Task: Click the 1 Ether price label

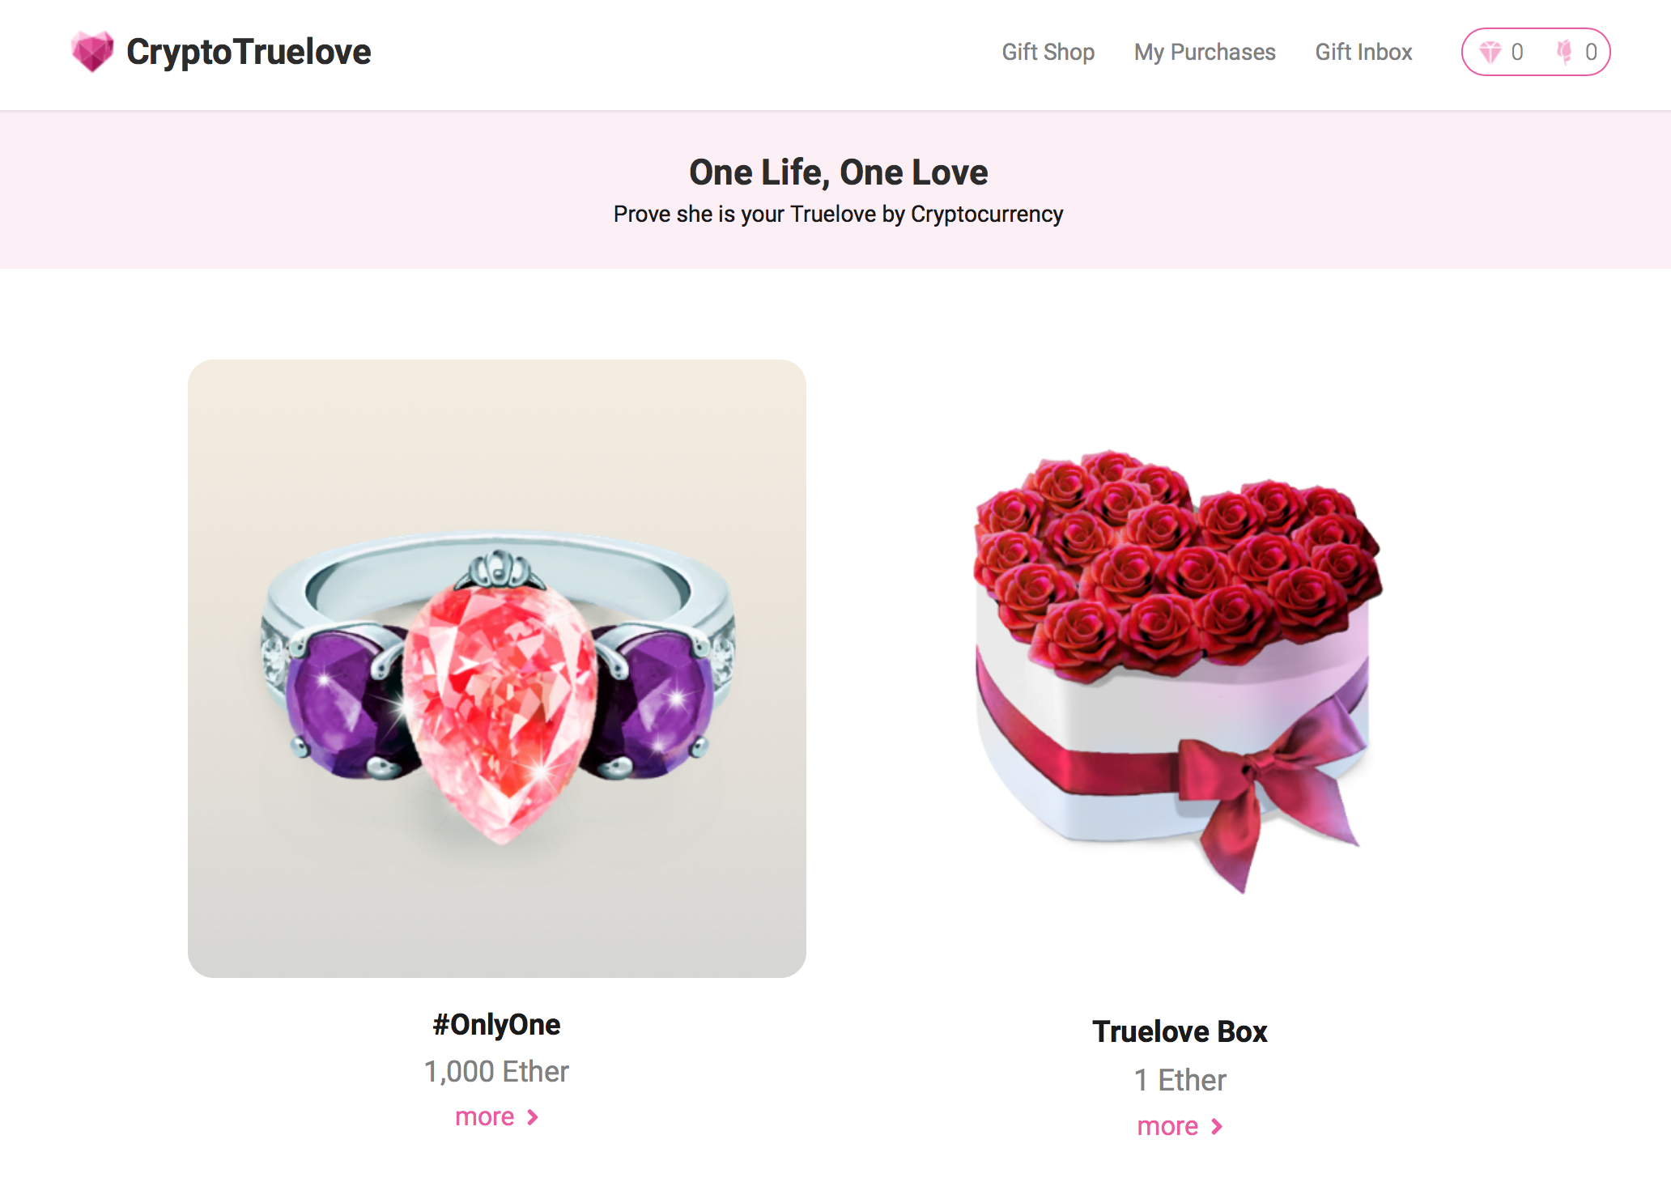Action: point(1180,1080)
